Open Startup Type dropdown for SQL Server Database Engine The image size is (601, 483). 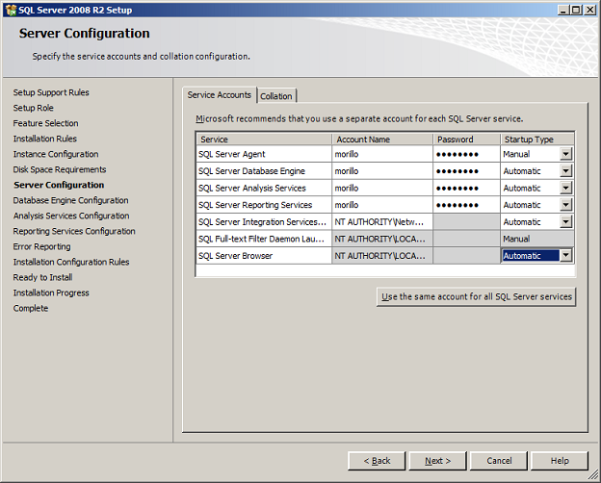click(x=565, y=171)
